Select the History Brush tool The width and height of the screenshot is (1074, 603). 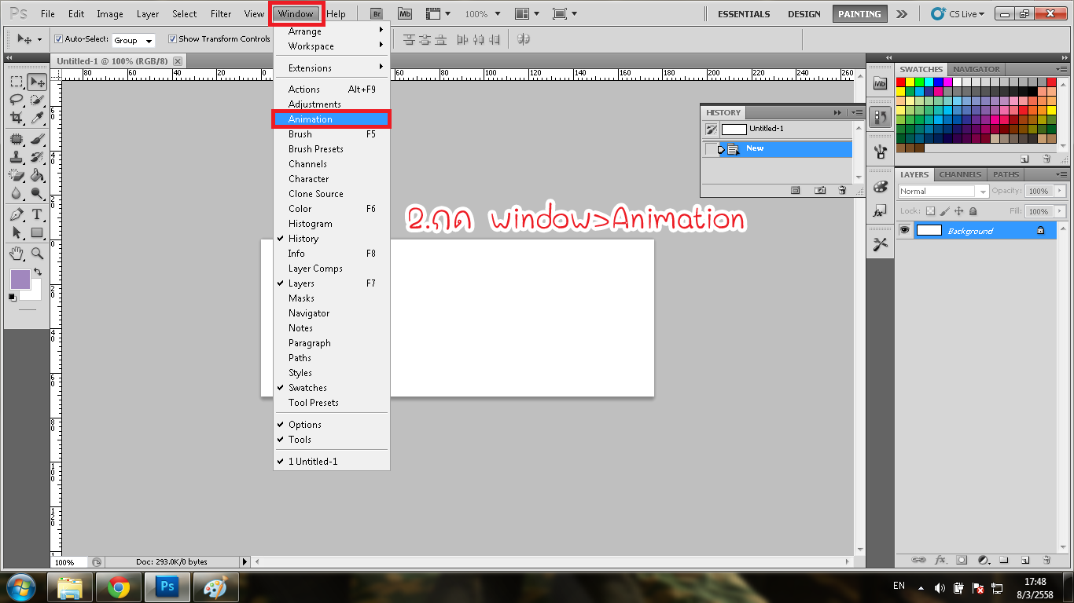(37, 157)
